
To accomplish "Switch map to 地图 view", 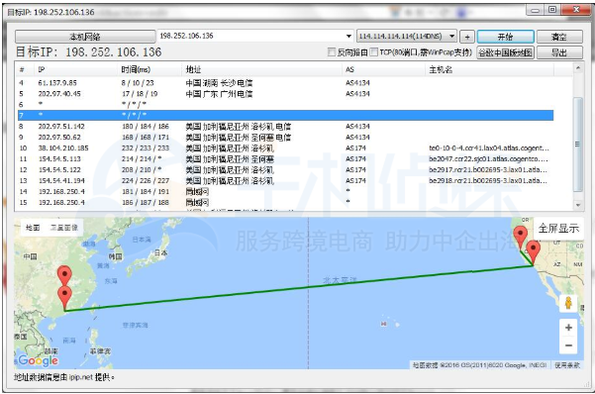I will [33, 228].
